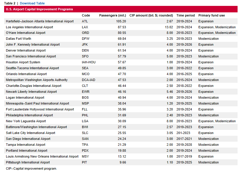Click Baltimore/Washington International Airport name
The width and height of the screenshot is (242, 172).
click(x=37, y=127)
